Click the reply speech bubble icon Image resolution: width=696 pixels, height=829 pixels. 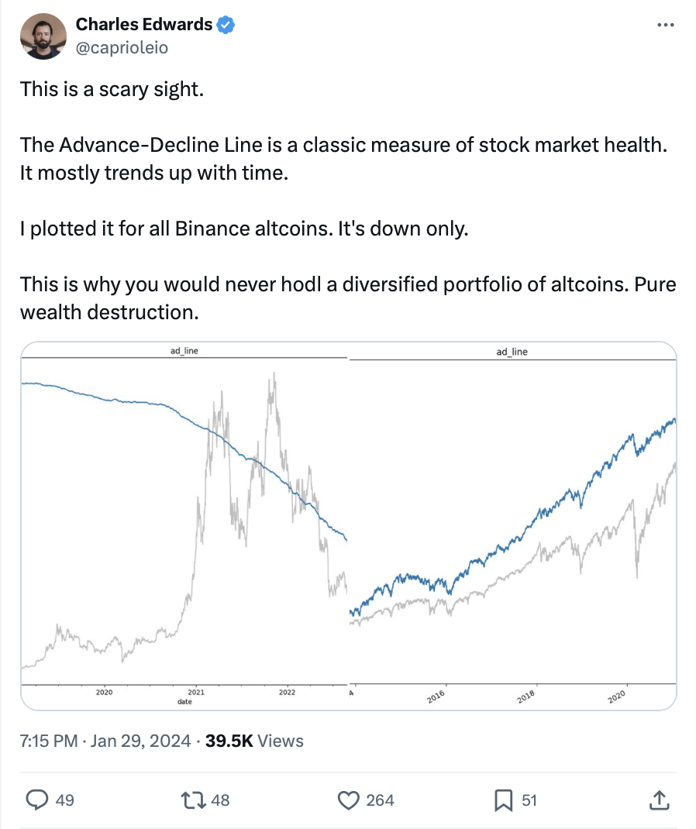click(37, 800)
